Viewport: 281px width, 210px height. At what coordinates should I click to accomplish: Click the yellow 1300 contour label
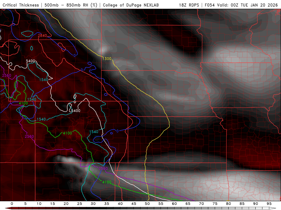107,58
